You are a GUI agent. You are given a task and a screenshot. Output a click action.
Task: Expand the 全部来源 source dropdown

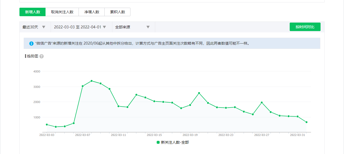click(x=132, y=27)
